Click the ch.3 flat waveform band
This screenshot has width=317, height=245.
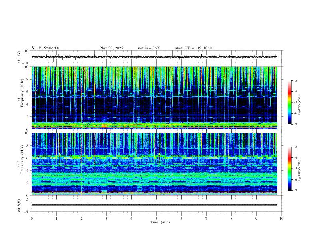(x=154, y=205)
